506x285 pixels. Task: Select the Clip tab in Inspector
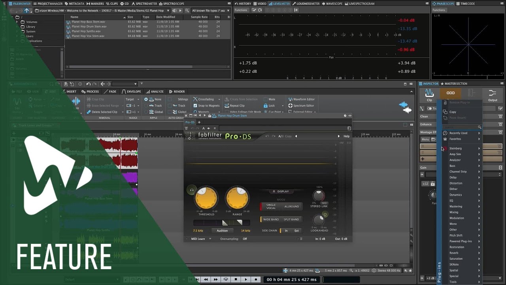[429, 95]
